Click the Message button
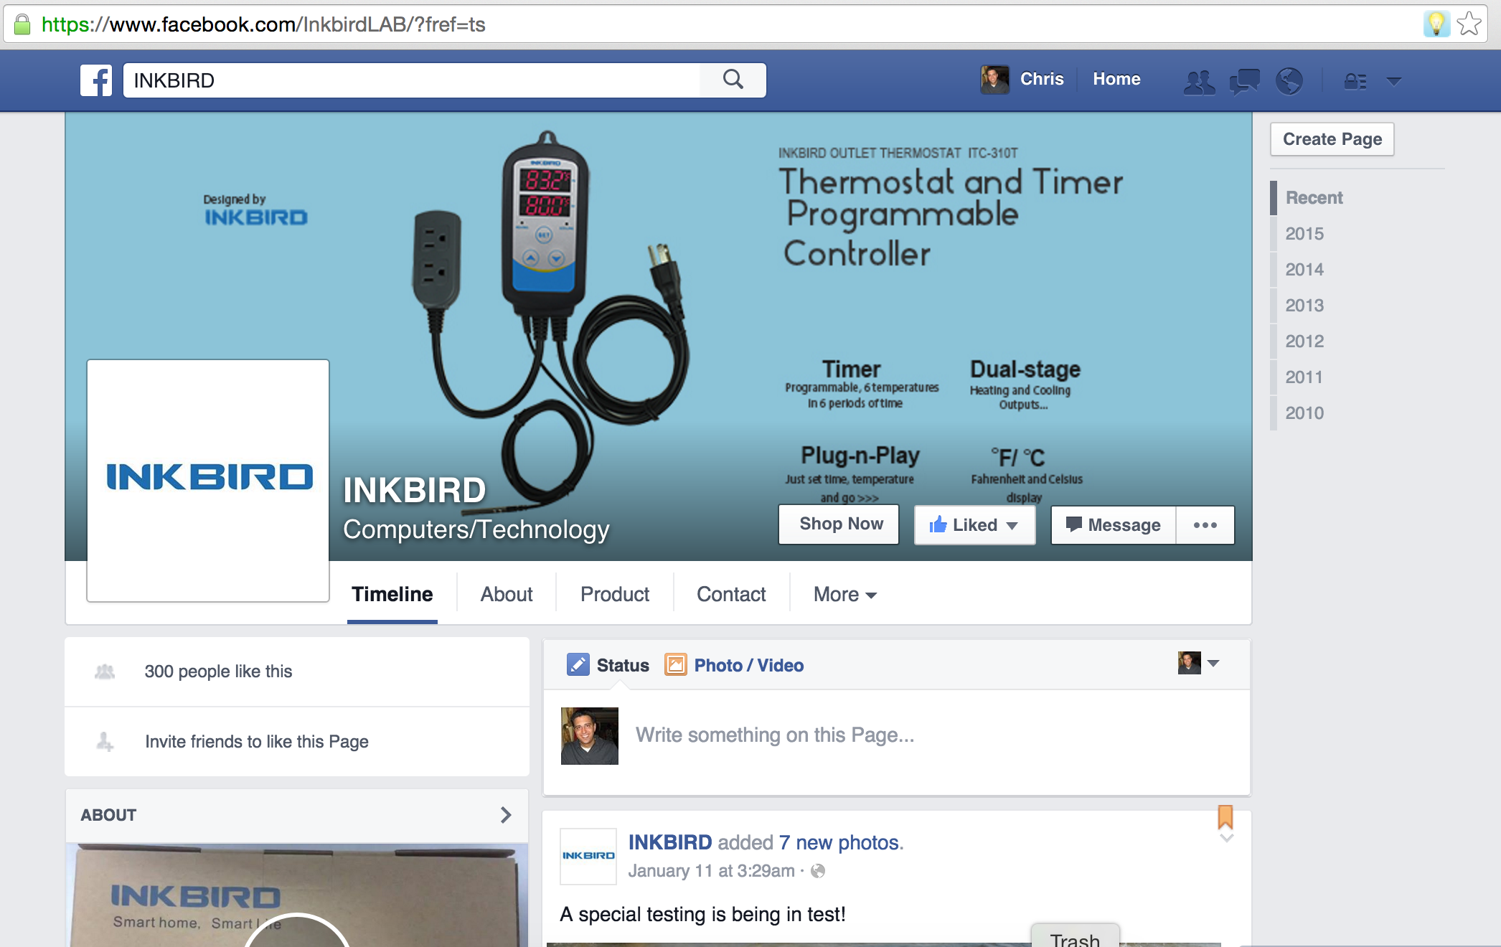Image resolution: width=1501 pixels, height=947 pixels. coord(1114,525)
